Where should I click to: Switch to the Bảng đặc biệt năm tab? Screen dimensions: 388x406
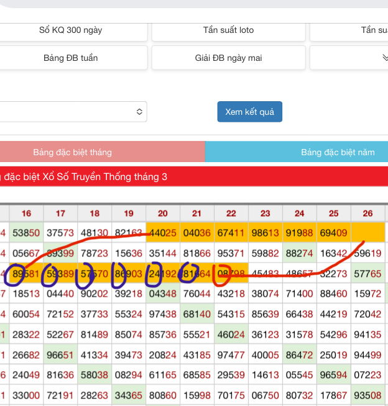(338, 152)
